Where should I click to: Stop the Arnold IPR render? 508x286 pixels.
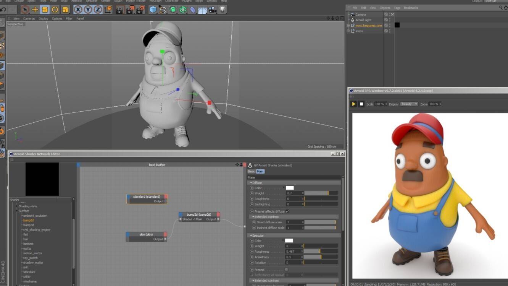pyautogui.click(x=361, y=104)
